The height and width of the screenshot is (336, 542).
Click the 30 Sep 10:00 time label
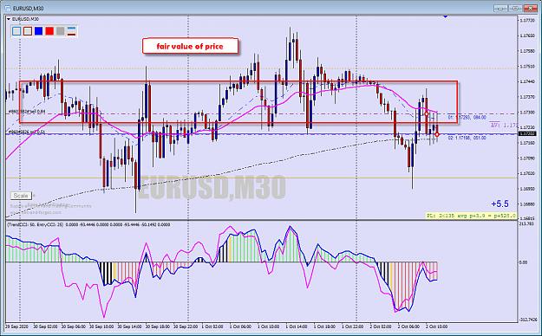coord(101,326)
